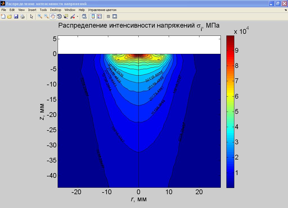This screenshot has height=208, width=288.
Task: Click the Show Plot Tools button
Action: [x=115, y=17]
